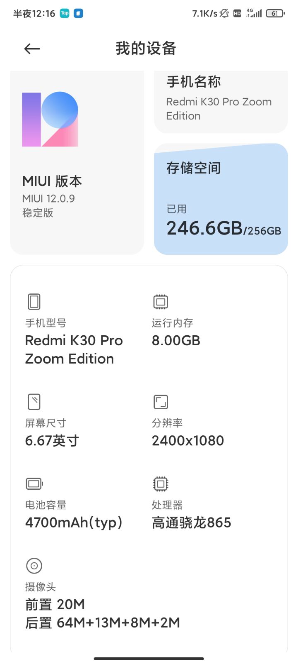Tap the 高通骁龙865 processor entry
The width and height of the screenshot is (298, 664).
(191, 522)
